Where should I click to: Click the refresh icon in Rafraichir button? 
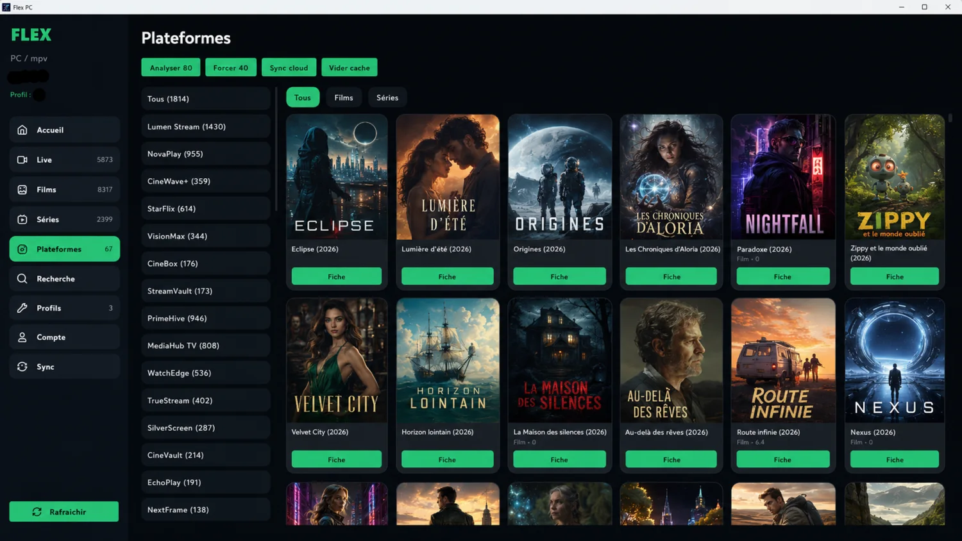point(37,512)
